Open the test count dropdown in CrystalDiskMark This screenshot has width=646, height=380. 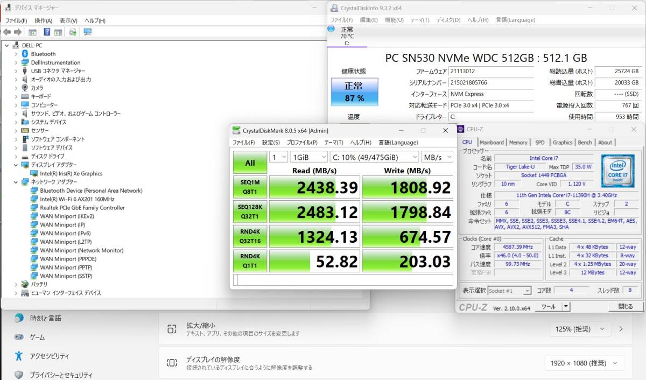[279, 157]
